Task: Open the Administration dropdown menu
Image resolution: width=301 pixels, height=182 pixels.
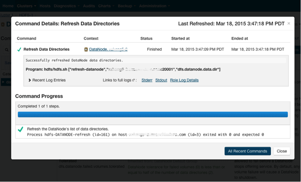Action: (154, 6)
